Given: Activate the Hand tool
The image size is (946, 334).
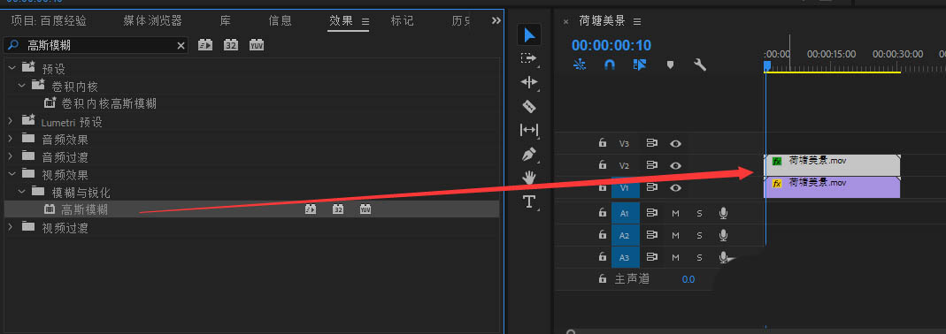Looking at the screenshot, I should coord(529,178).
